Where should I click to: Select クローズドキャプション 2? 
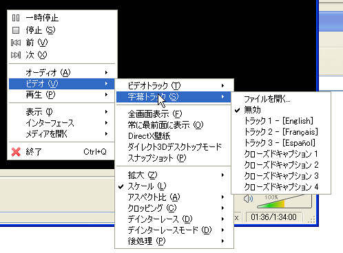281,165
